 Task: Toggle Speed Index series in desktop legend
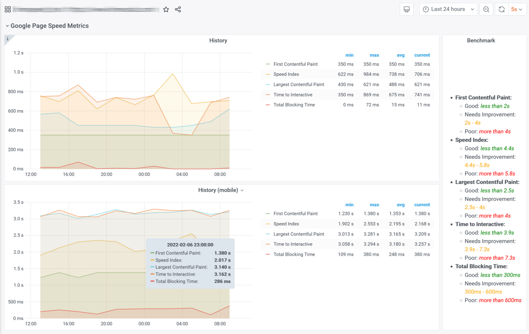286,74
